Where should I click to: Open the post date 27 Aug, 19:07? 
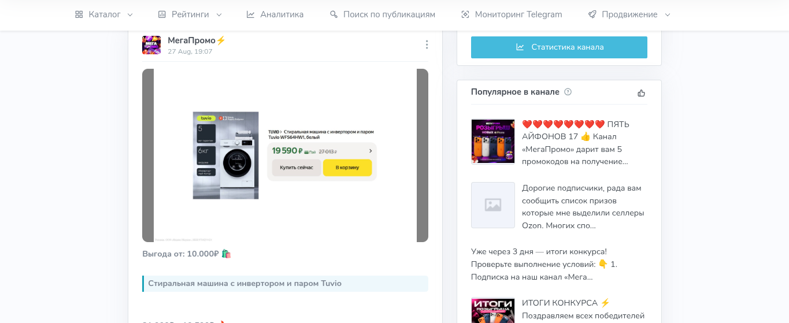click(190, 51)
